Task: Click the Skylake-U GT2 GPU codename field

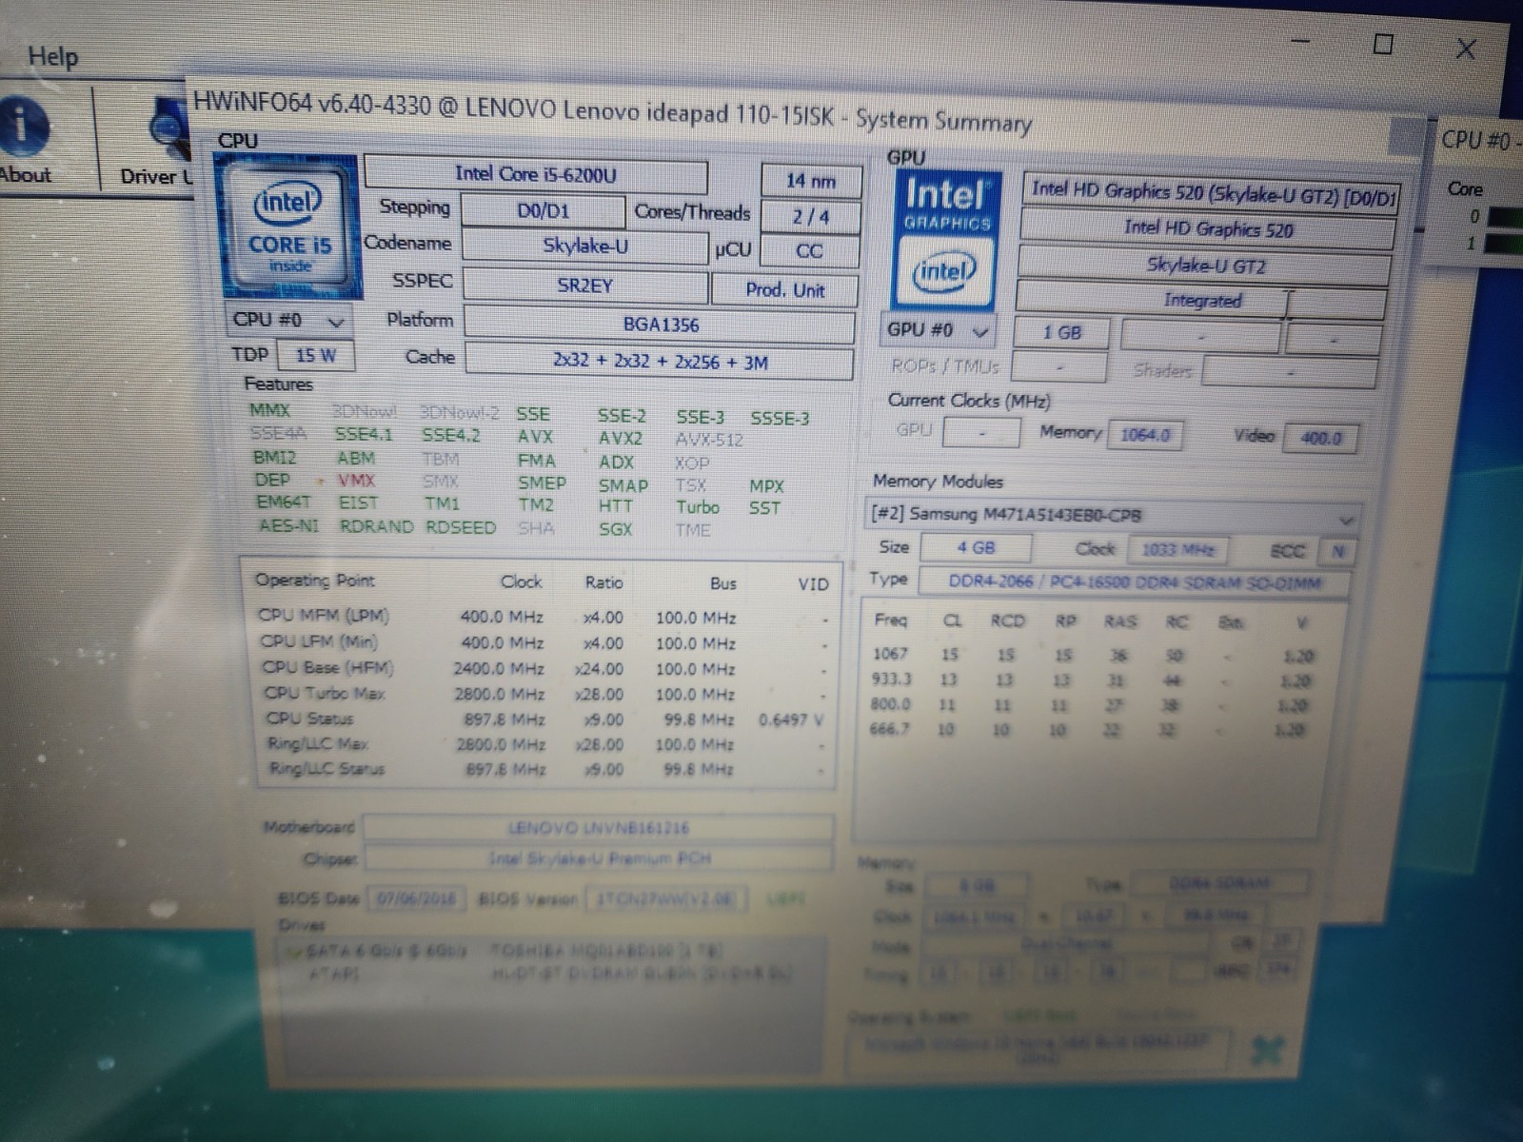Action: point(1205,266)
